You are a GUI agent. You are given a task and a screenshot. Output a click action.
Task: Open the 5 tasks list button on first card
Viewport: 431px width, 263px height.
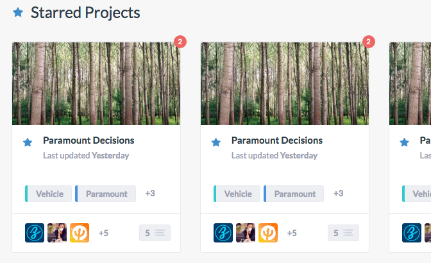coord(155,233)
